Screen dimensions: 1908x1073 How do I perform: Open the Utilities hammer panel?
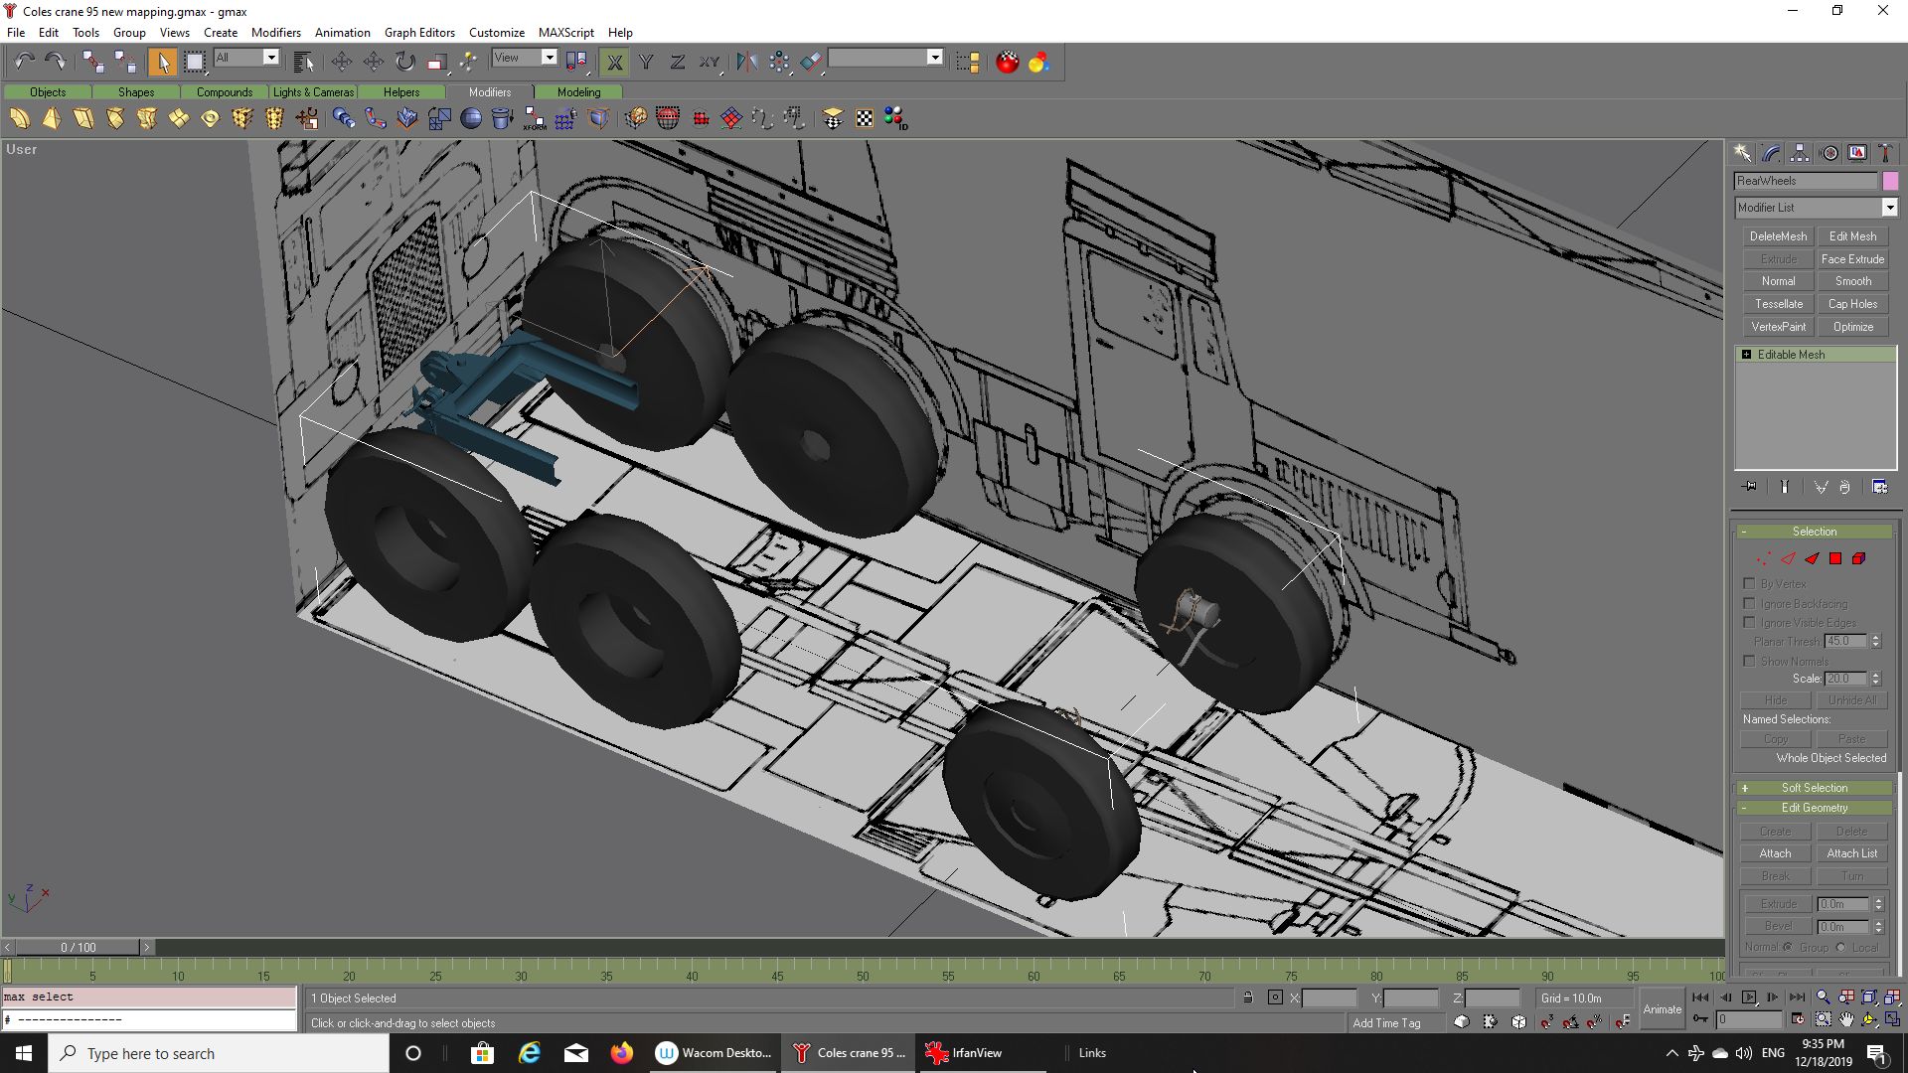[x=1885, y=153]
